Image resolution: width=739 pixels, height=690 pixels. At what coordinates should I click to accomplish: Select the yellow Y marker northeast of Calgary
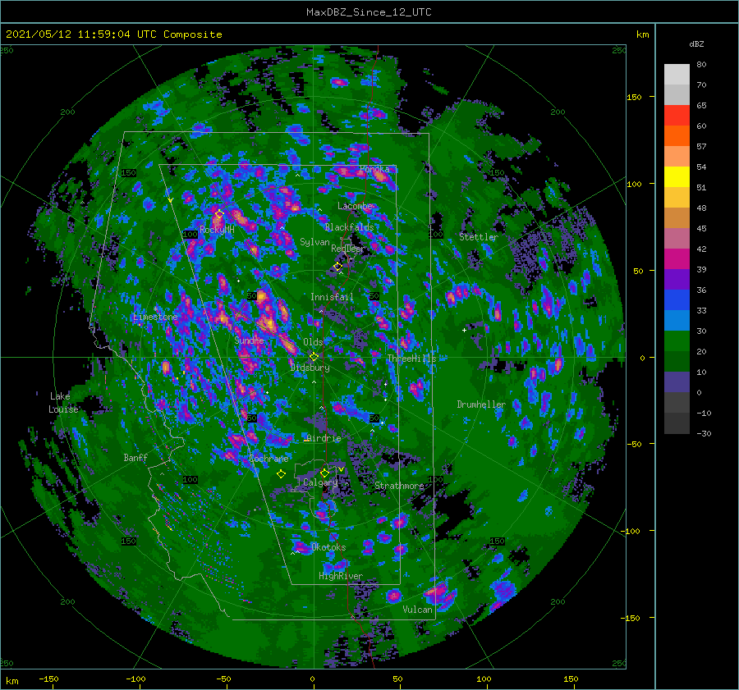[x=341, y=469]
